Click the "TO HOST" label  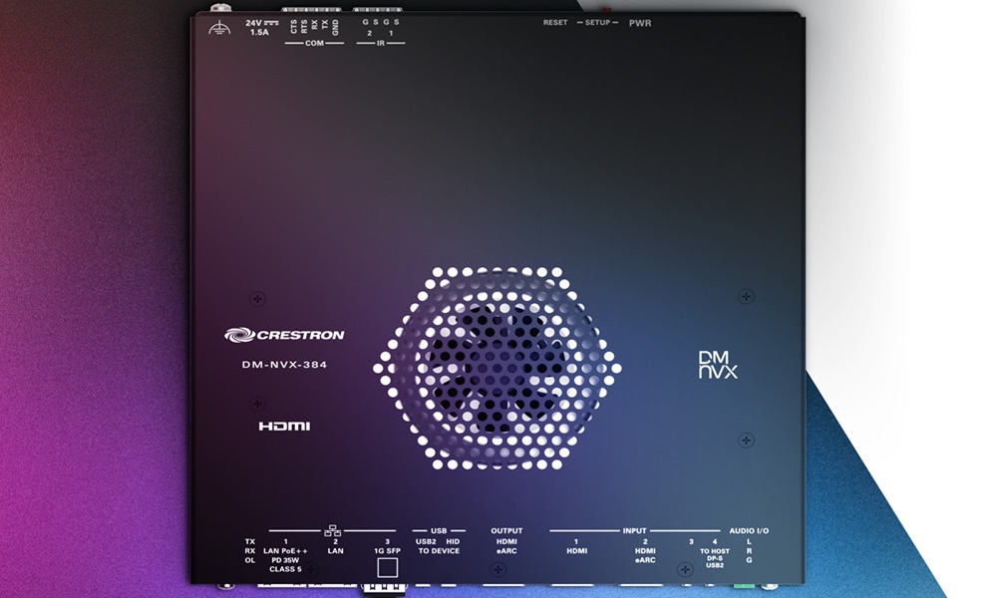715,551
